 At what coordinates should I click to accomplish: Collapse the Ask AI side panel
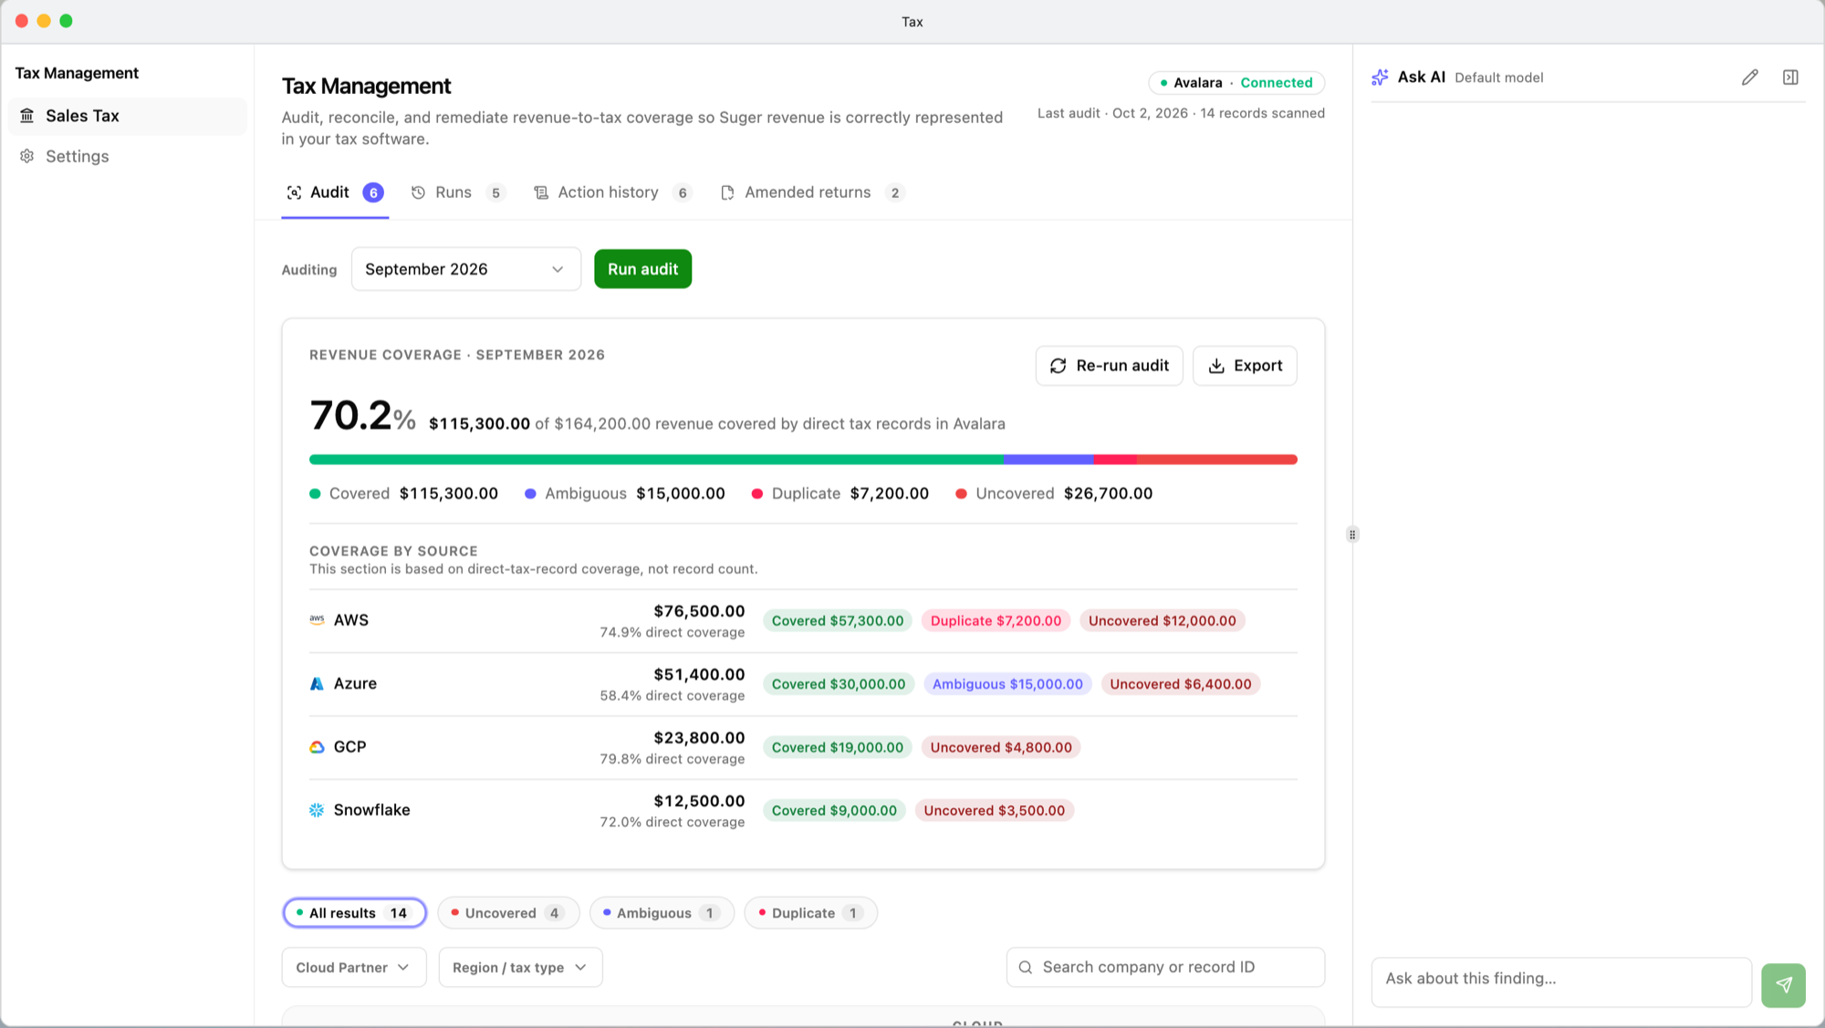point(1790,78)
